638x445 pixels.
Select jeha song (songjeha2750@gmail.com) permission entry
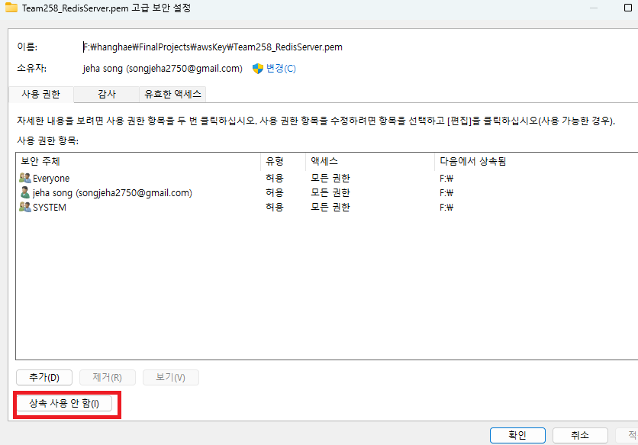327,192
